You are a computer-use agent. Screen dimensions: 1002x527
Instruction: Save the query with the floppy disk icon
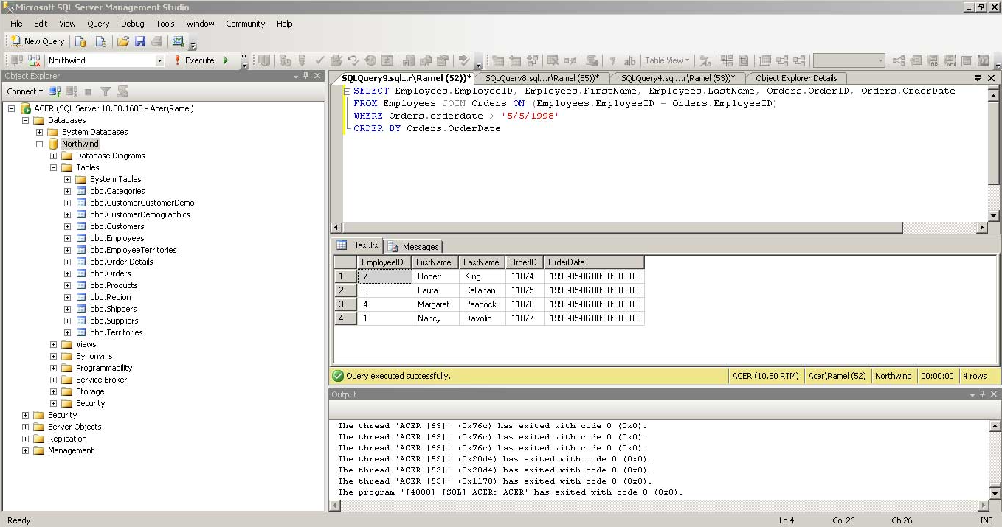point(140,41)
